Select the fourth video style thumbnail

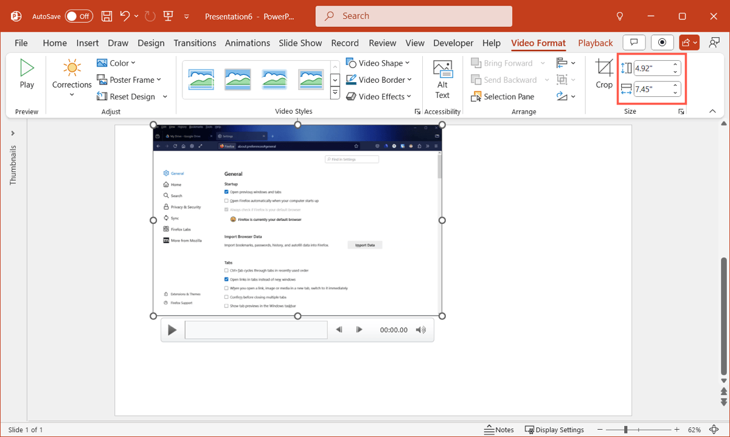[311, 80]
